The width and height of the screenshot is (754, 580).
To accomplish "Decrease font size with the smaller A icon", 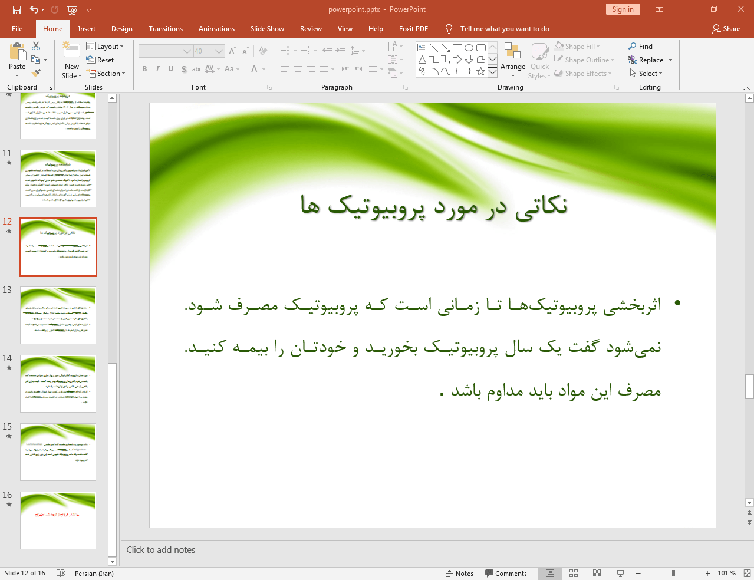I will click(246, 51).
